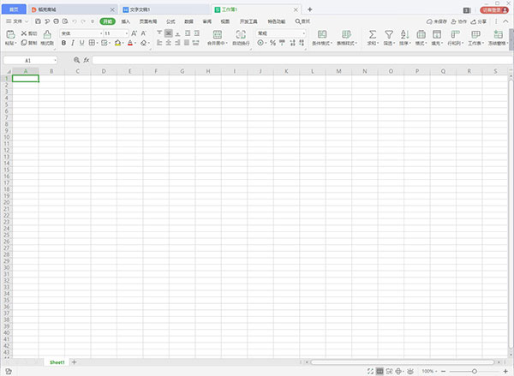Click the Sort A-Z icon
Image resolution: width=514 pixels, height=376 pixels.
pos(405,34)
